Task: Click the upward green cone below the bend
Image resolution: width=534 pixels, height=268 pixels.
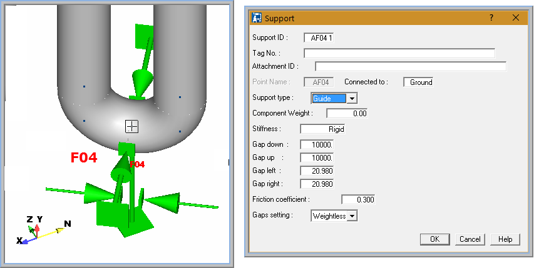Action: point(121,168)
